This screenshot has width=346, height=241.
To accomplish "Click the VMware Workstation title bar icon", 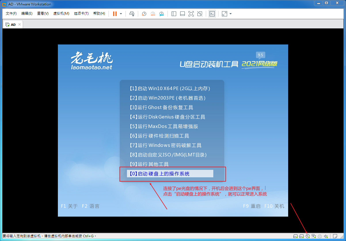I will coord(4,4).
